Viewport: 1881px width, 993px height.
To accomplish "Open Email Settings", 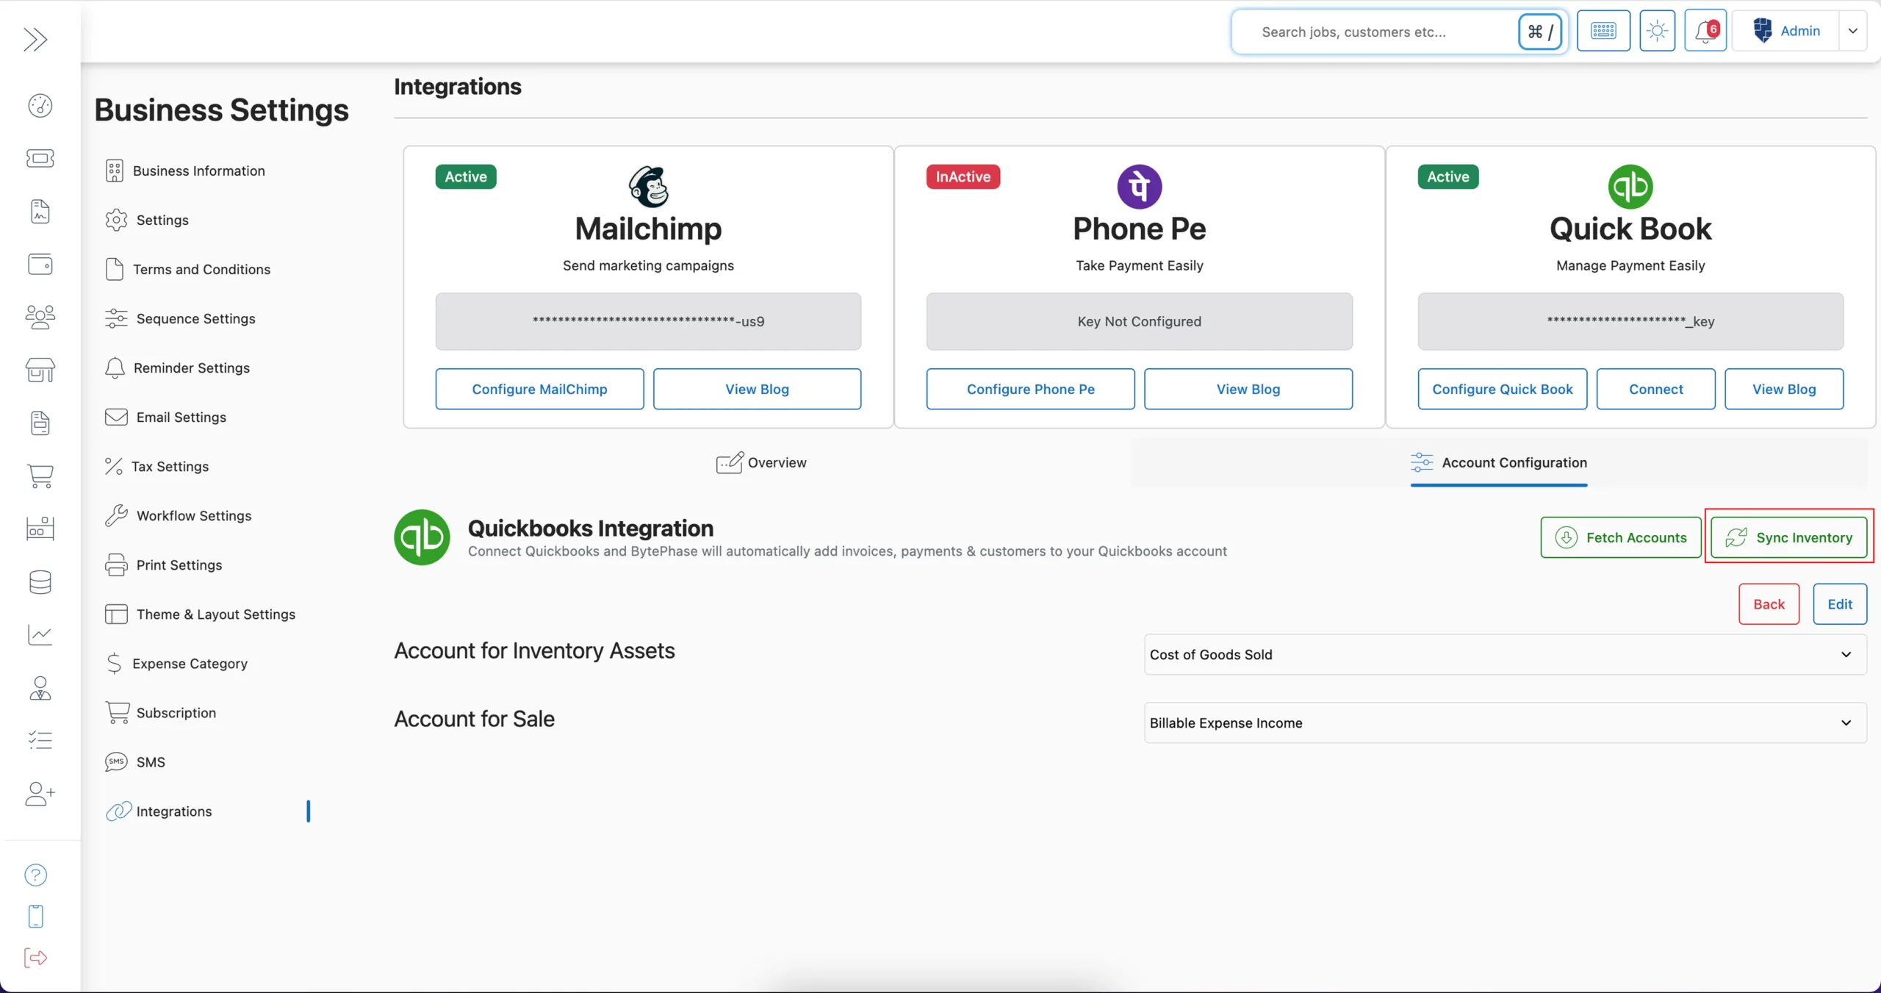I will point(166,417).
